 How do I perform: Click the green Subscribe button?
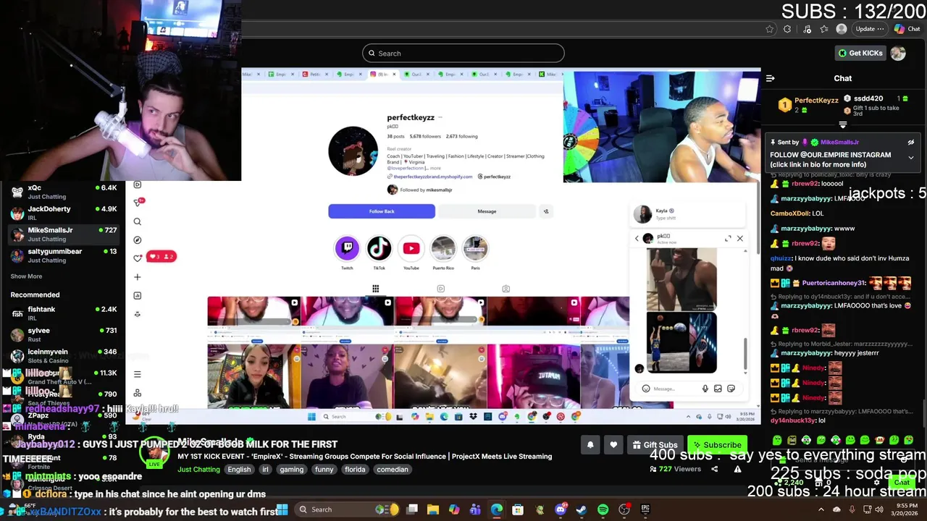pos(717,445)
